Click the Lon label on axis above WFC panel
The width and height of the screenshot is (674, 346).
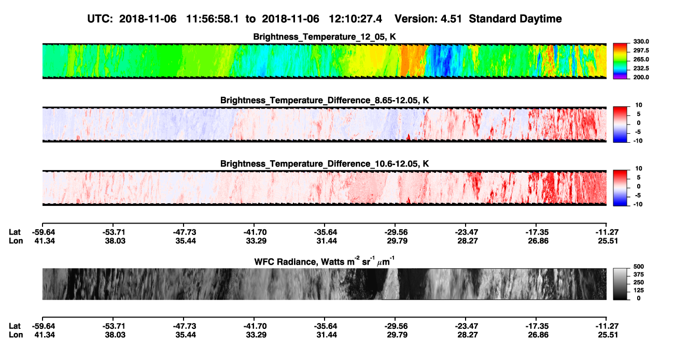[x=16, y=241]
